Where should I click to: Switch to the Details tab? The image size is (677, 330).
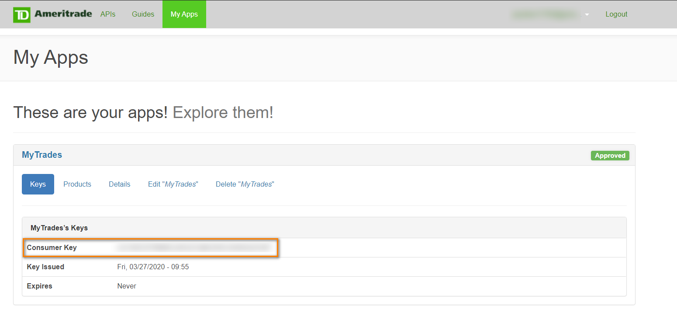click(120, 184)
